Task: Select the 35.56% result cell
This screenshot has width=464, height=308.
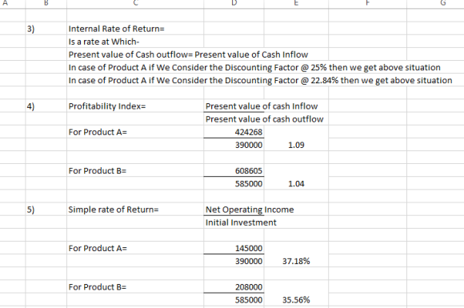Action: tap(296, 300)
